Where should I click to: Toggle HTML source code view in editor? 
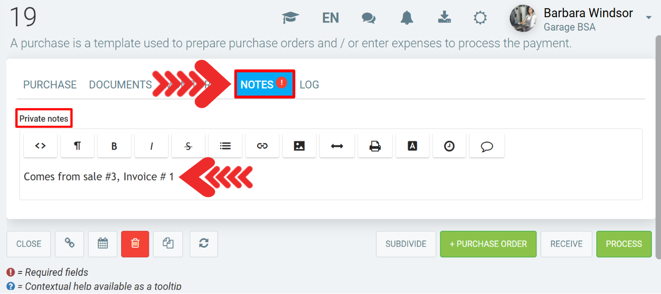click(41, 146)
